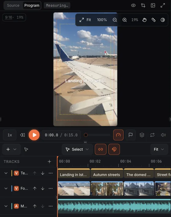
Task: Toggle timeline snapping magnet button
Action: pos(114,149)
